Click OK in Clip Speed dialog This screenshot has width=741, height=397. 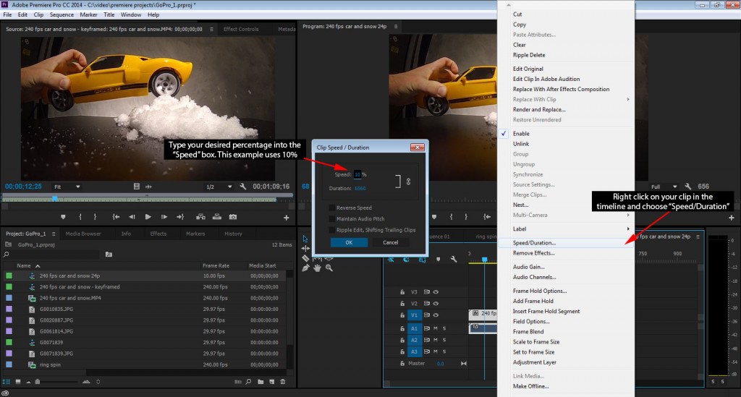click(349, 242)
